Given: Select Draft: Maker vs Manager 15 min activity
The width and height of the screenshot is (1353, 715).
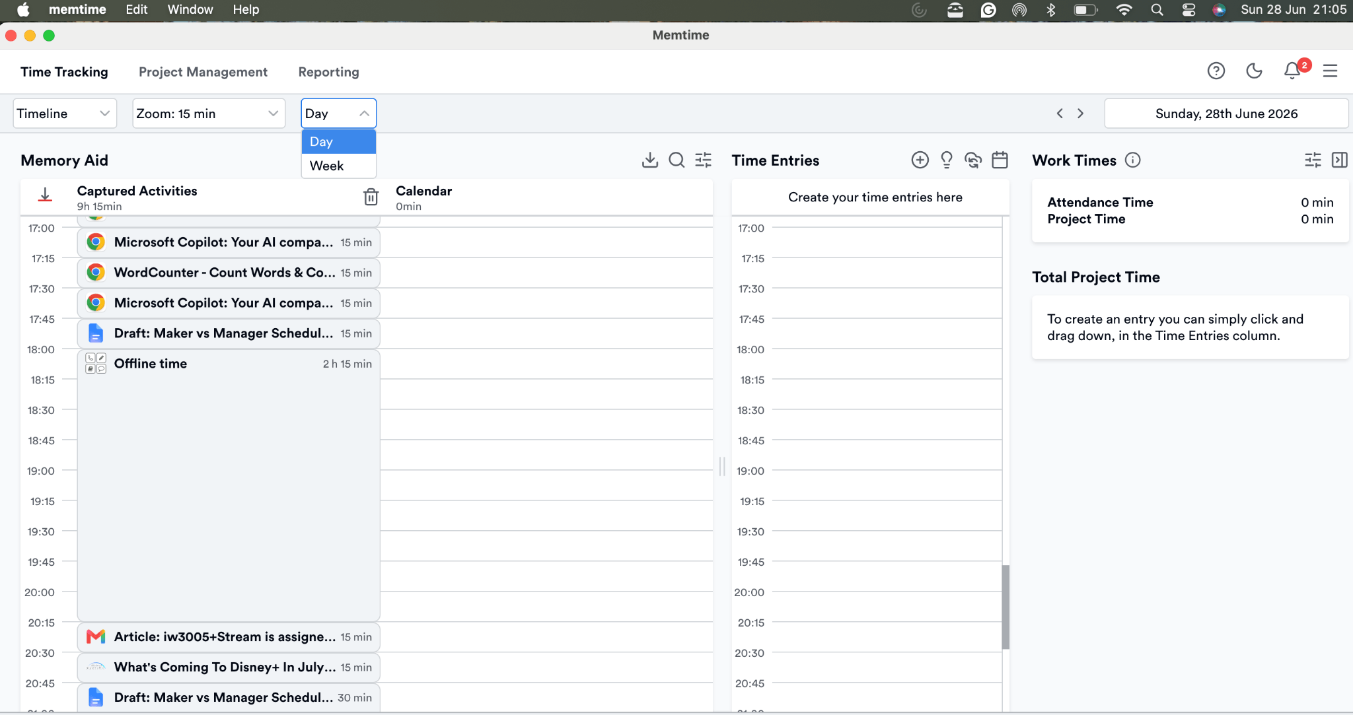Looking at the screenshot, I should pyautogui.click(x=229, y=333).
